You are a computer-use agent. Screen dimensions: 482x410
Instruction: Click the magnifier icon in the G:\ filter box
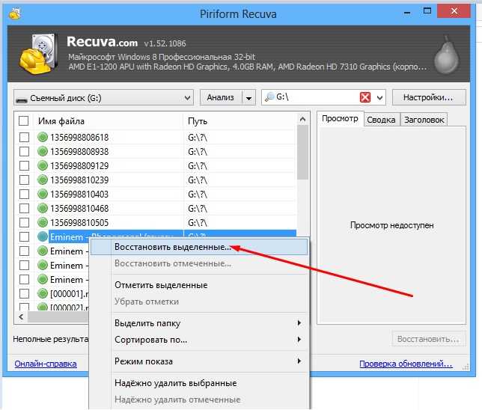click(x=269, y=97)
